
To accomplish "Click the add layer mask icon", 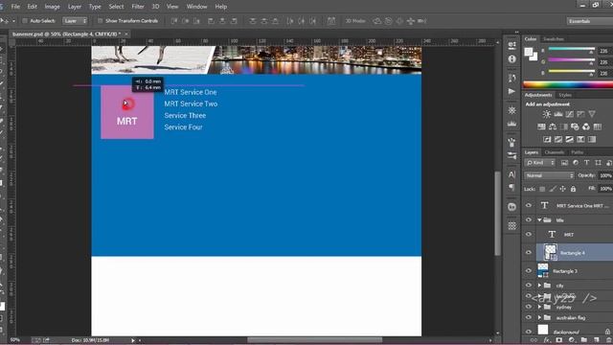I will tap(559, 340).
